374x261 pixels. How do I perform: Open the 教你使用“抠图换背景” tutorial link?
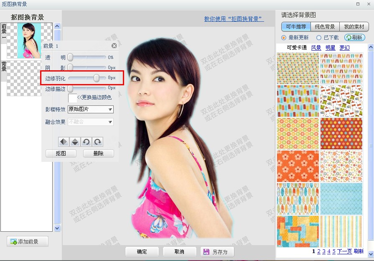point(234,19)
